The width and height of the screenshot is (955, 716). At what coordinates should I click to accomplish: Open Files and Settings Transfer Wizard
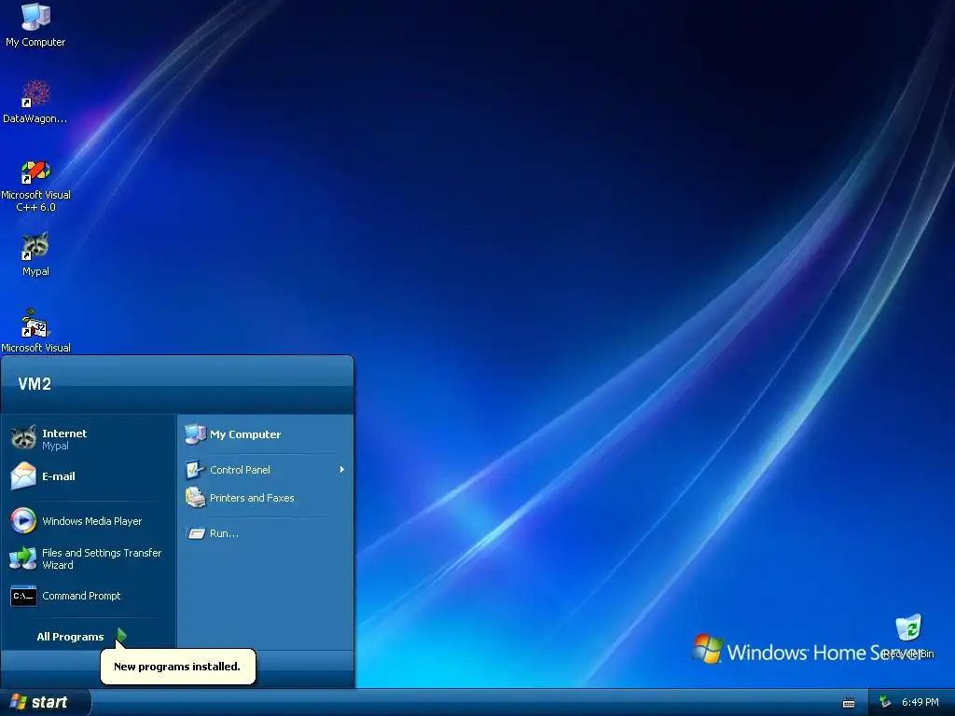point(89,558)
